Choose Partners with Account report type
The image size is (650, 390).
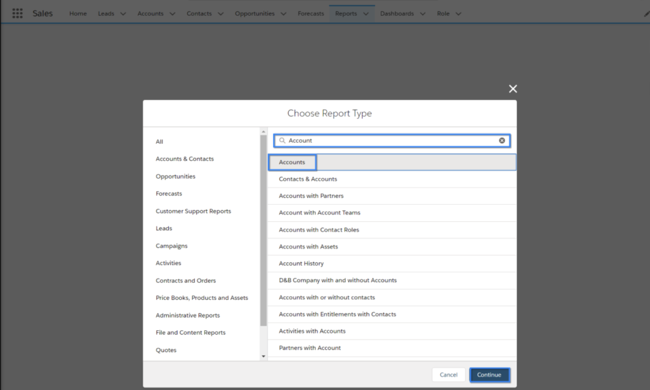tap(392, 348)
